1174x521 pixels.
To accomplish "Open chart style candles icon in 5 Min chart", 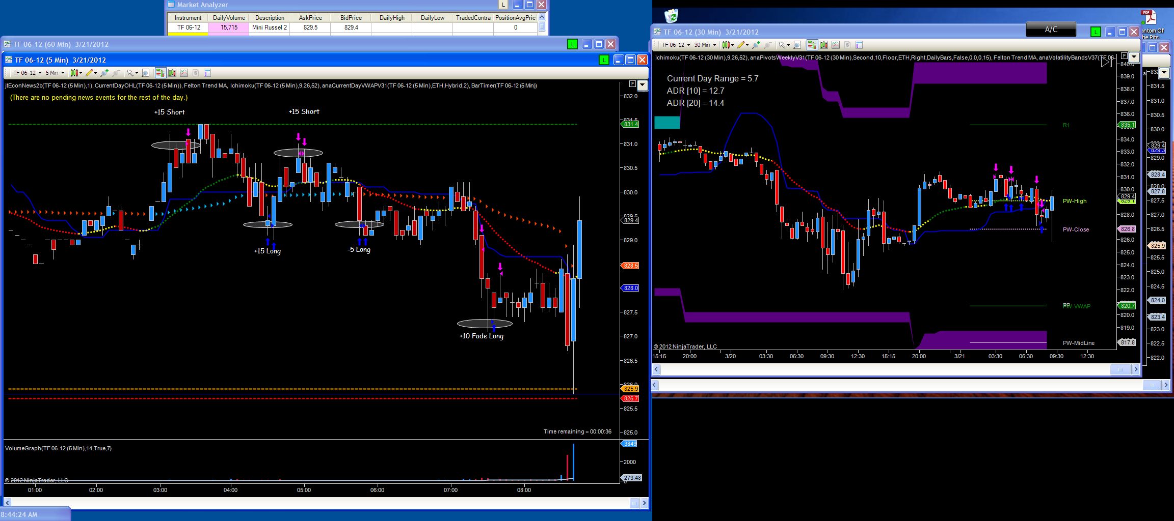I will [73, 73].
